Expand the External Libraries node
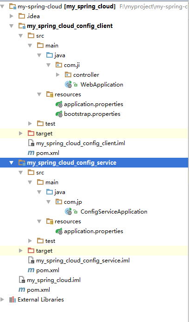This screenshot has height=322, width=189. click(x=2, y=299)
